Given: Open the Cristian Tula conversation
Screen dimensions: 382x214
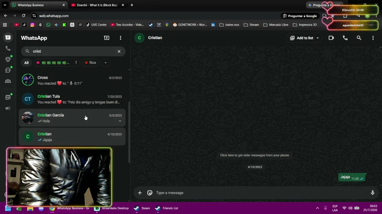Looking at the screenshot, I should tap(72, 99).
